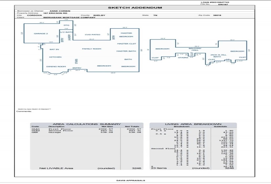The height and width of the screenshot is (184, 271).
Task: Click LIVING AREA BREAKDOWN heading
Action: pyautogui.click(x=193, y=124)
